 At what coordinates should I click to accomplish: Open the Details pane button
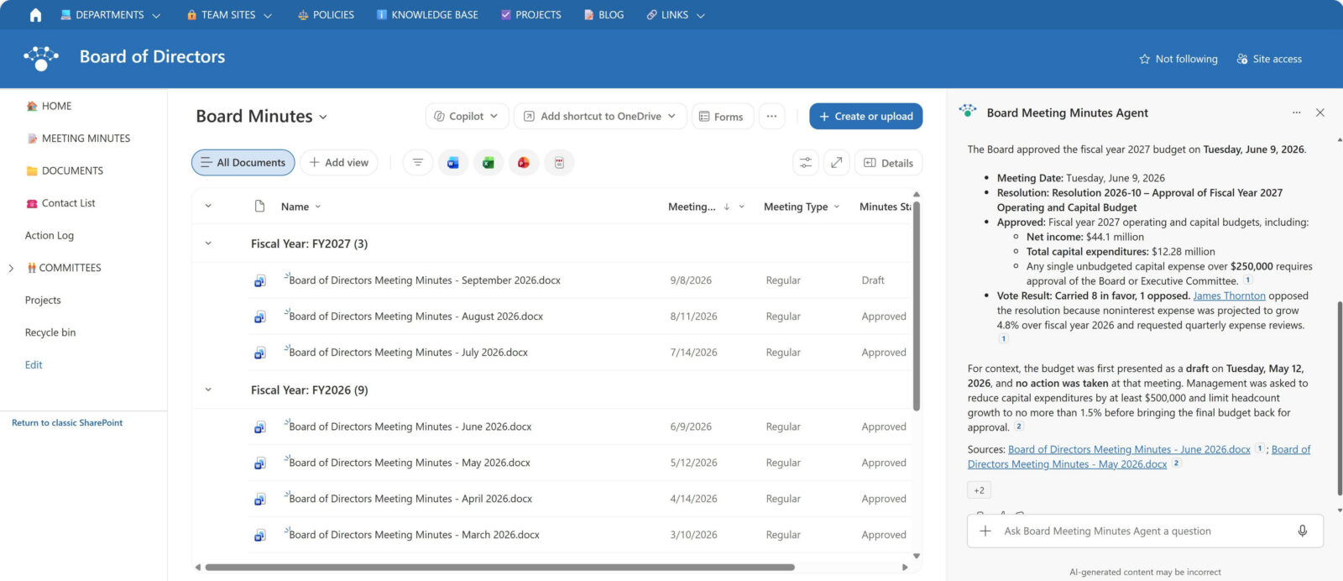point(889,163)
